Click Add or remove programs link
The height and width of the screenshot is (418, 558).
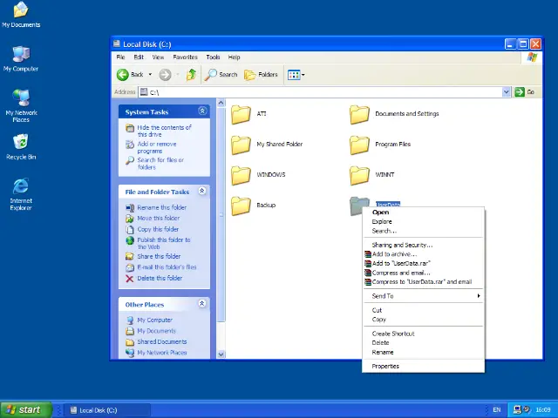click(157, 147)
